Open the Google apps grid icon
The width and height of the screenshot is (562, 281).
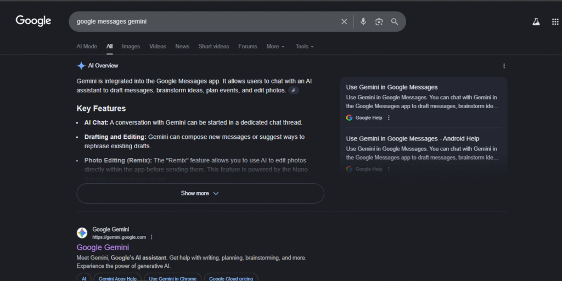(555, 22)
